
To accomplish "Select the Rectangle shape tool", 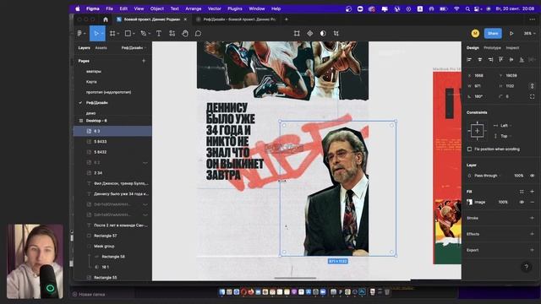I will (x=128, y=34).
